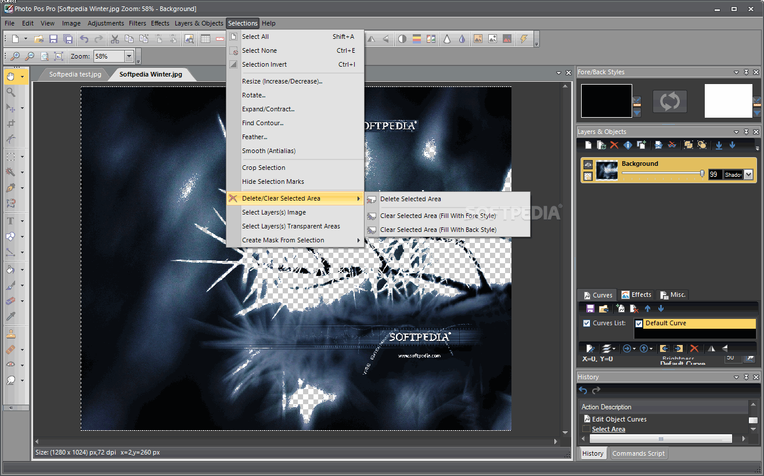Open the Filters menu
This screenshot has height=476, width=764.
click(x=138, y=23)
